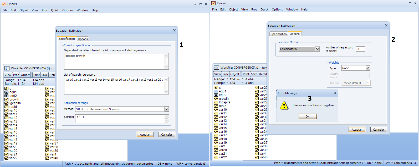Click Print button in left workfile toolbar
This screenshot has height=167, width=419.
click(37, 75)
